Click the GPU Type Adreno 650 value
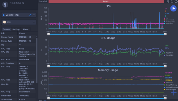Image resolution: width=178 pixels, height=101 pixels. 27,81
